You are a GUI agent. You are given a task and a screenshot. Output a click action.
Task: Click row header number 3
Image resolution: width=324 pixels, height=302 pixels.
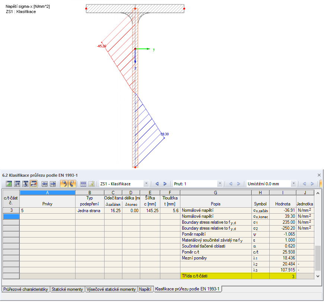(x=11, y=210)
